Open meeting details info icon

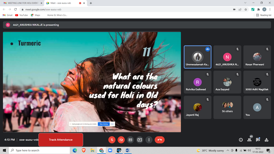[x=241, y=140]
